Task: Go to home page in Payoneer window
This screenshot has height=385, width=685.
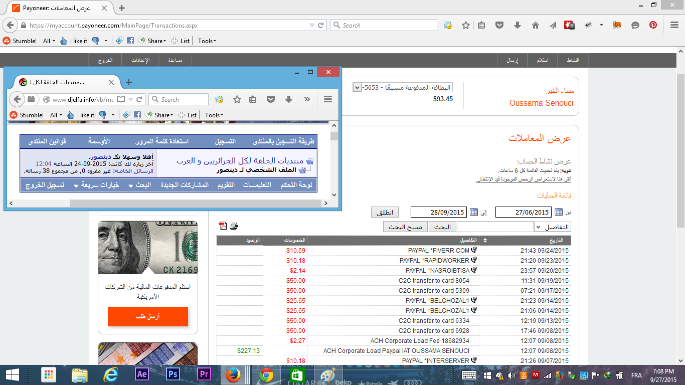Action: (x=535, y=25)
